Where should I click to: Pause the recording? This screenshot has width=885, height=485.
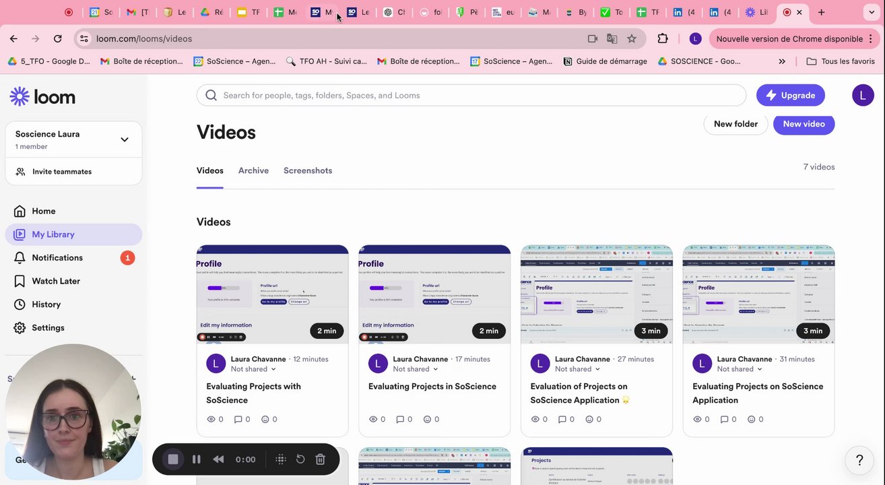pyautogui.click(x=197, y=459)
